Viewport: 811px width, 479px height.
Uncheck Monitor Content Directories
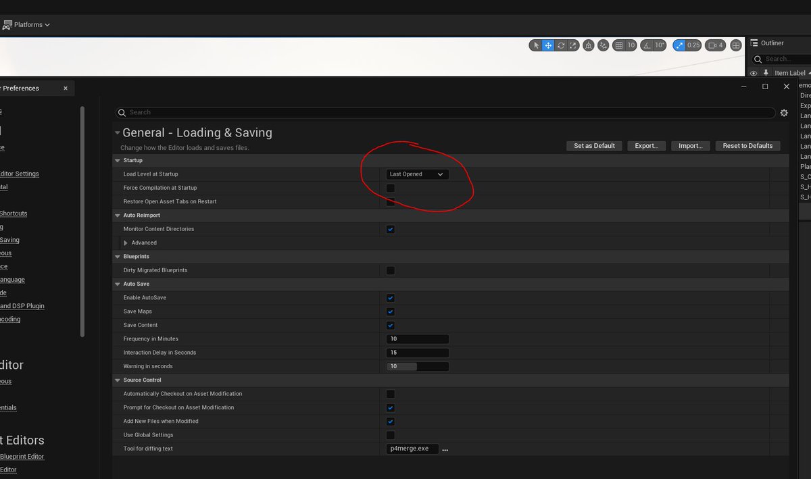pyautogui.click(x=391, y=229)
